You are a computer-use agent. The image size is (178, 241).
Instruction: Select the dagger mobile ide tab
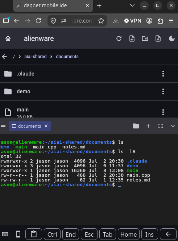(x=53, y=6)
